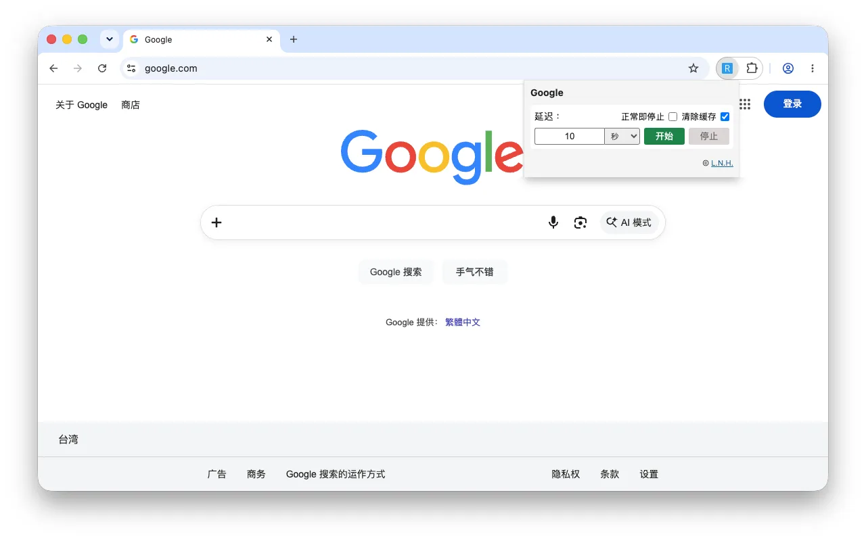The width and height of the screenshot is (866, 541).
Task: Click the blue R refresh extension icon
Action: coord(727,68)
